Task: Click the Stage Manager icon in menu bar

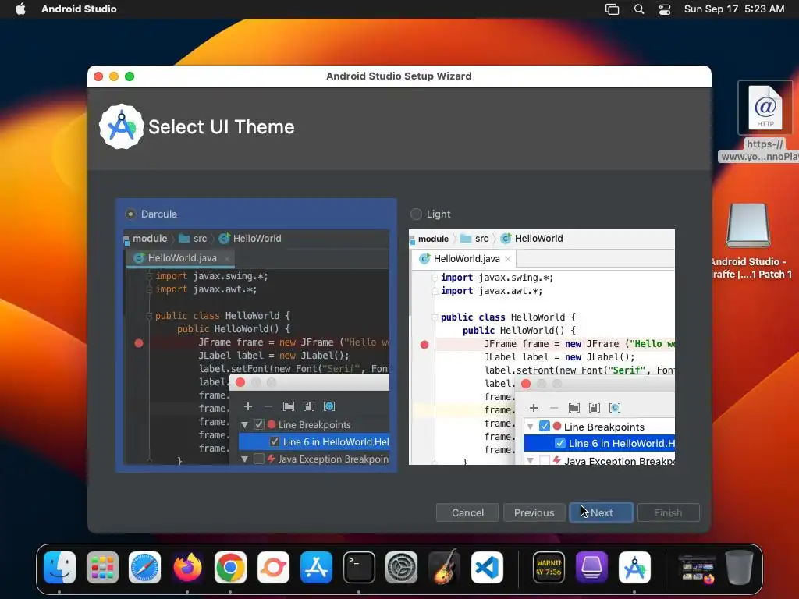Action: (612, 9)
